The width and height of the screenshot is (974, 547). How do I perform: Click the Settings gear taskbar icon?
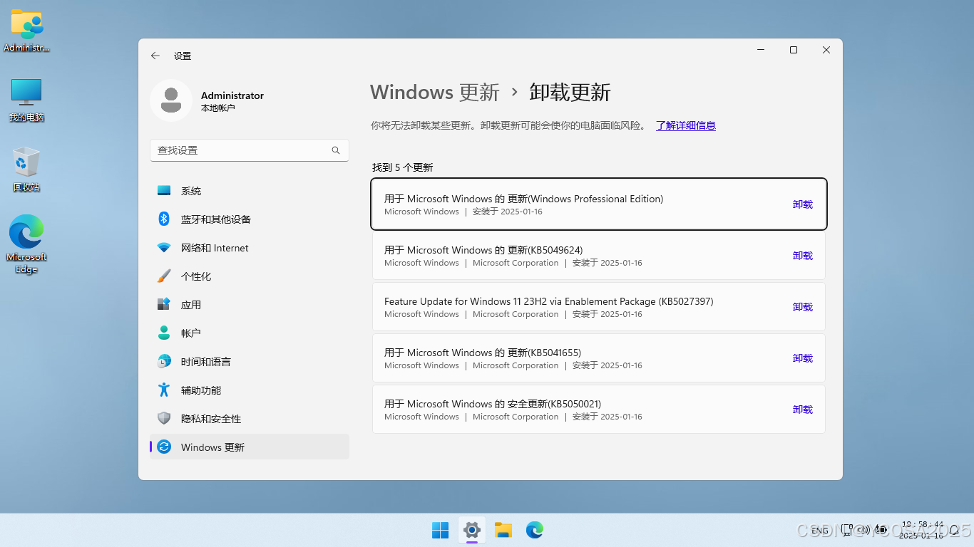pyautogui.click(x=472, y=530)
